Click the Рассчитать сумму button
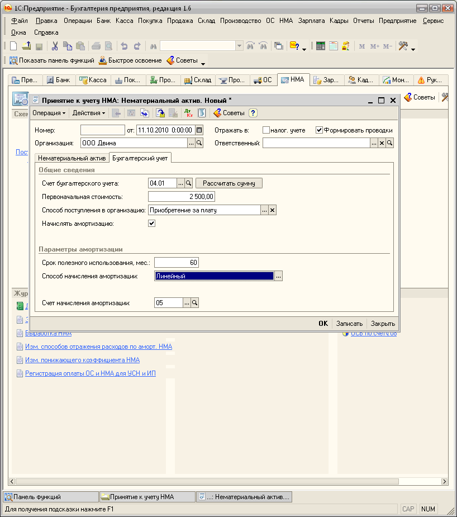457x517 pixels. coord(229,183)
